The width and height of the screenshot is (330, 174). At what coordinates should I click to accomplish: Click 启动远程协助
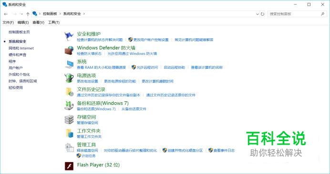point(174,67)
